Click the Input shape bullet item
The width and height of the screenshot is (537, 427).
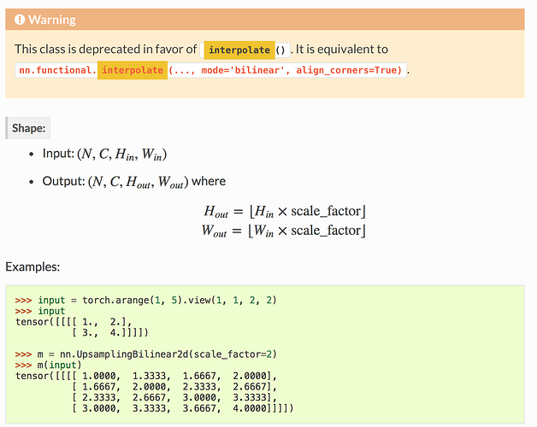click(104, 155)
